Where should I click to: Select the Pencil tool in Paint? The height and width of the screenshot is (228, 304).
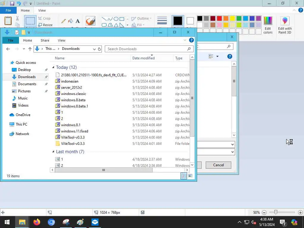point(64,21)
